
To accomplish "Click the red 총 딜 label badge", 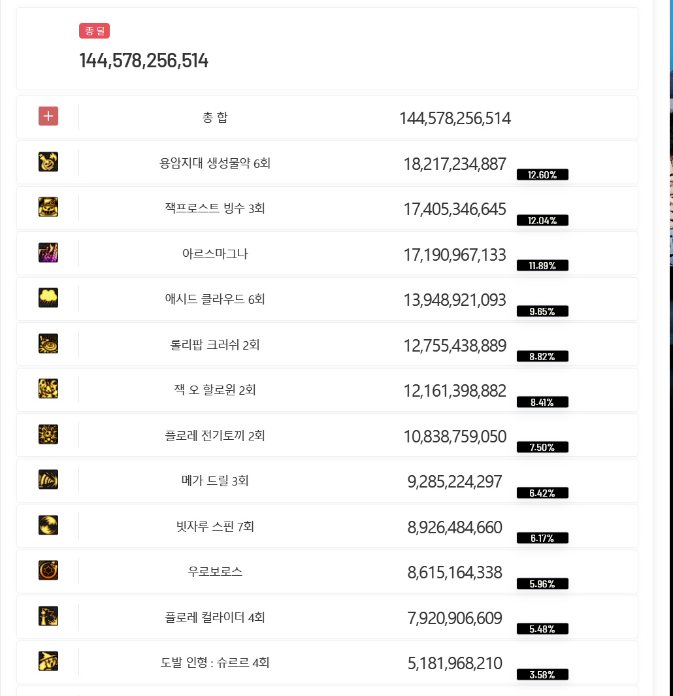I will pyautogui.click(x=95, y=31).
